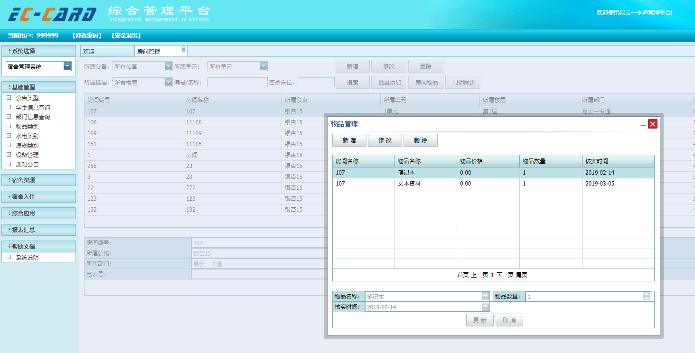
Task: Collapse the 系统选择 panel
Action: (x=38, y=51)
